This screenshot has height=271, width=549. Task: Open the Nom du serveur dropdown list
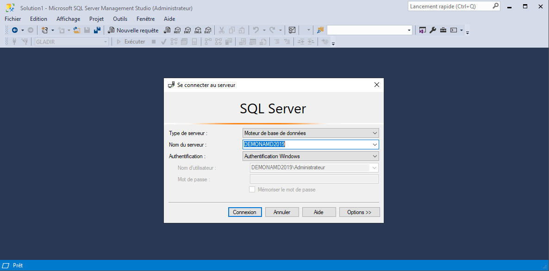click(375, 145)
